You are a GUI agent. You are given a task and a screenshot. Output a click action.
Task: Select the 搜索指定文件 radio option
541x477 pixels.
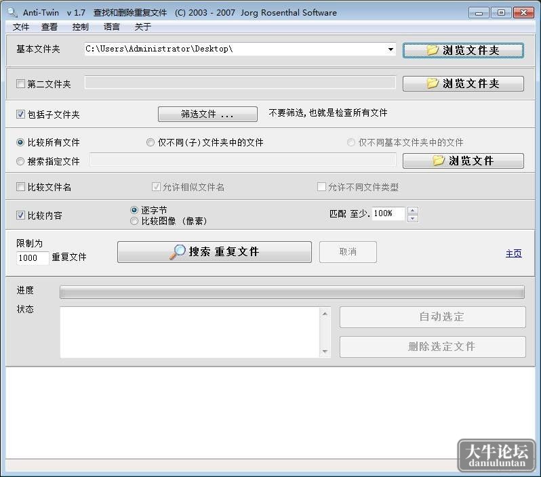(x=20, y=161)
